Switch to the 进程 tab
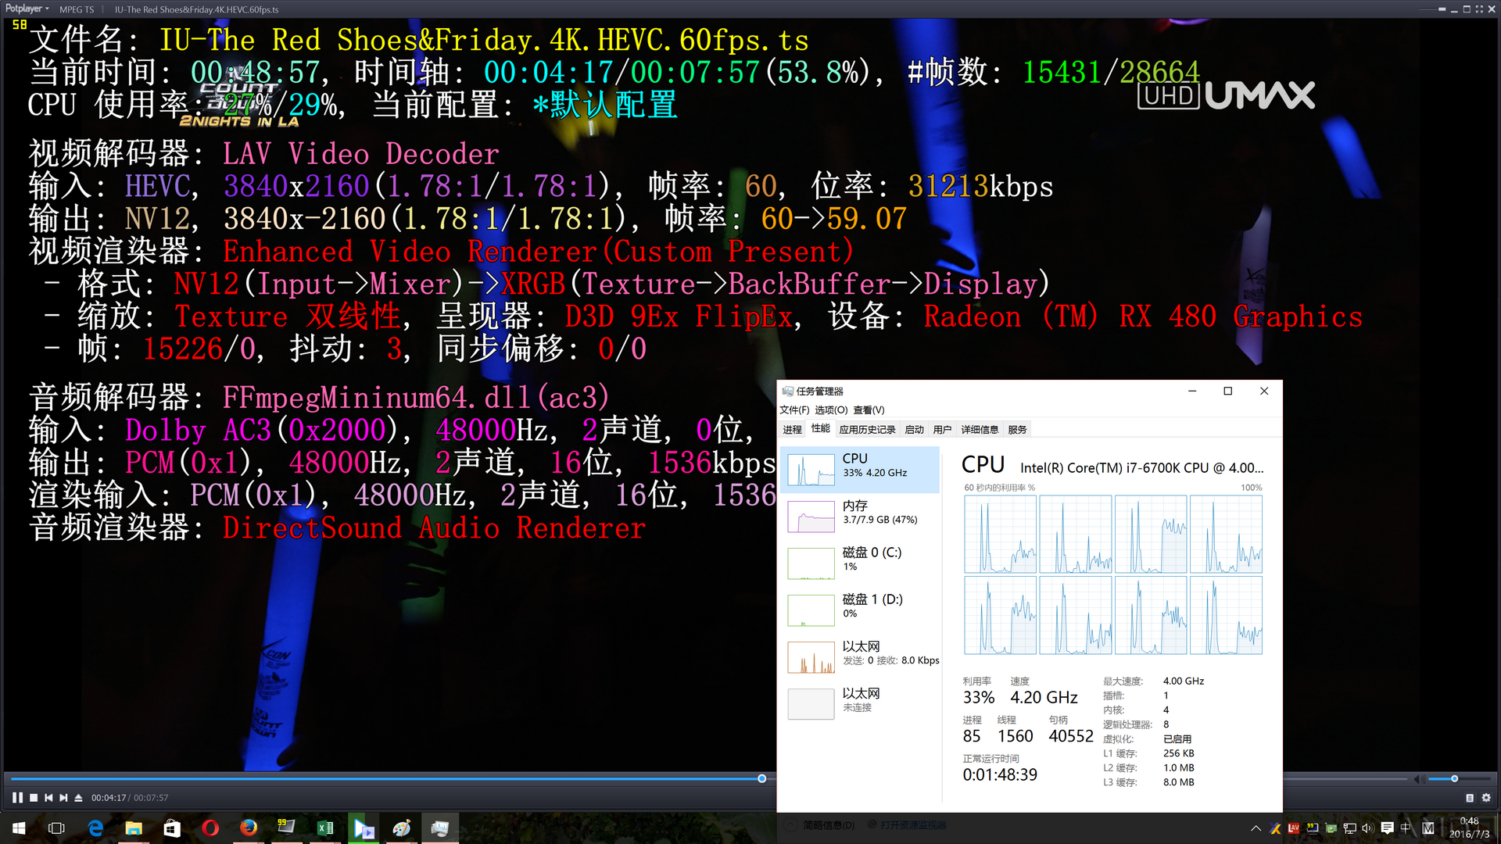 pyautogui.click(x=793, y=429)
